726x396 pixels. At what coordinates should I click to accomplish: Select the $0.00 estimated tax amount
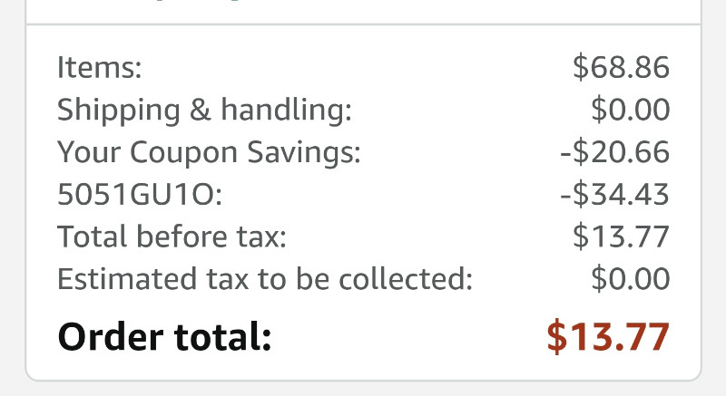tap(630, 278)
